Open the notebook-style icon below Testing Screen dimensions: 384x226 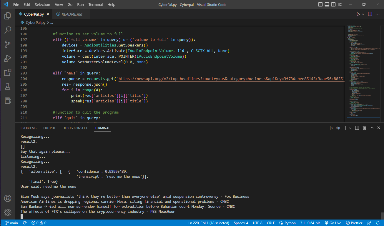coord(8,101)
